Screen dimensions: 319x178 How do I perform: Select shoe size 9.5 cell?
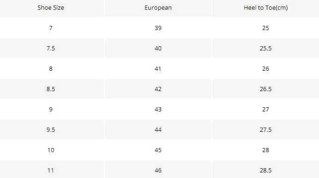click(x=51, y=130)
